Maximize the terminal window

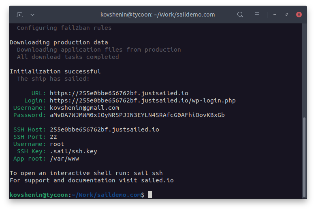click(287, 15)
